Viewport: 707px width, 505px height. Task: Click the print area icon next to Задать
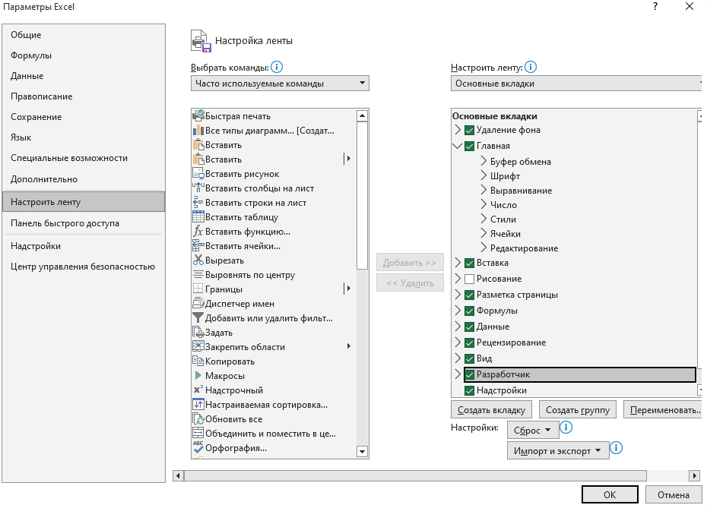coord(198,332)
